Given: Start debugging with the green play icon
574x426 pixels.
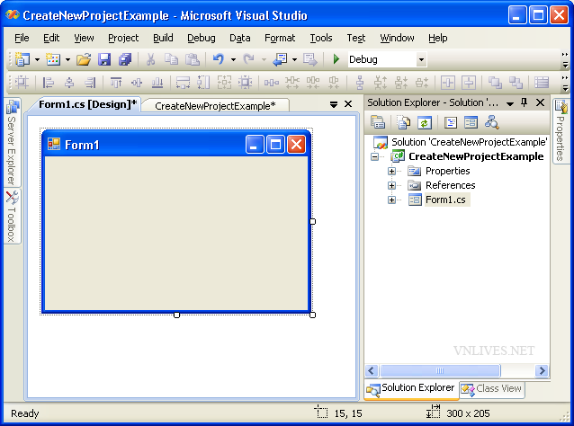Looking at the screenshot, I should [x=336, y=59].
